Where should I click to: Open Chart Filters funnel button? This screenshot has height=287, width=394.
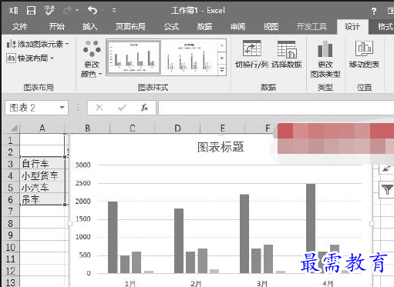click(386, 190)
